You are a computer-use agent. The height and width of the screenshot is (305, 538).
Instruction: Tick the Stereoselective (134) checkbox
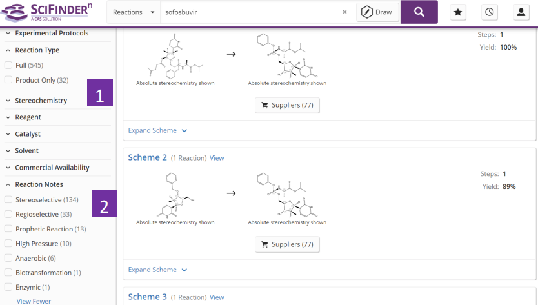(8, 199)
